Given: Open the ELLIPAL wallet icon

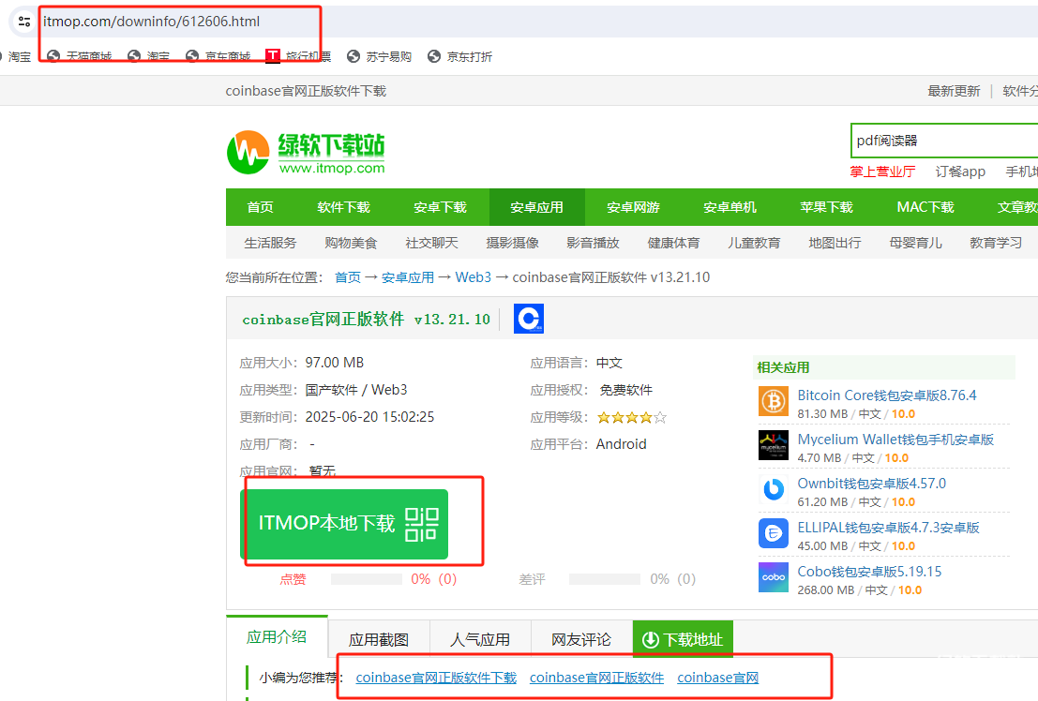Looking at the screenshot, I should pos(774,533).
